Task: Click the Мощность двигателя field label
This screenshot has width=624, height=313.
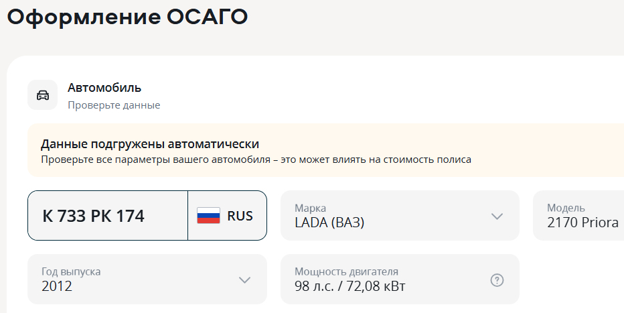Action: coord(346,271)
